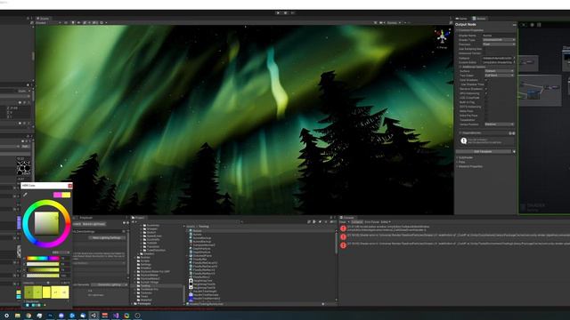Select the third console error entry
The width and height of the screenshot is (570, 320).
coord(454,245)
